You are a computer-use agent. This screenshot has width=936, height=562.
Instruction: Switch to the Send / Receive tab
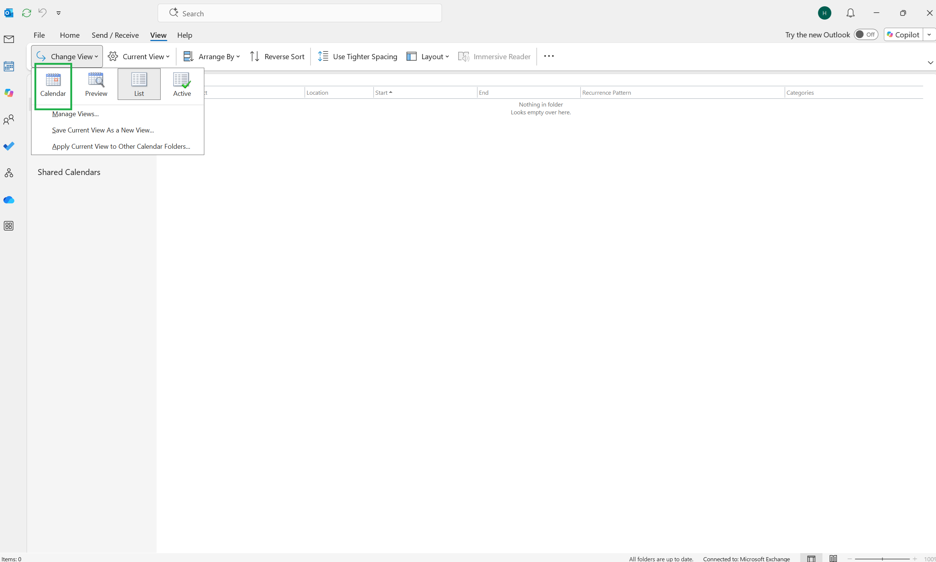tap(115, 35)
